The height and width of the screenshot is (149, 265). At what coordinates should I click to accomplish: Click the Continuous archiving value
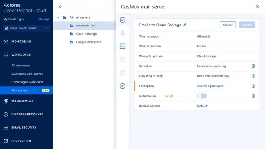tap(212, 66)
